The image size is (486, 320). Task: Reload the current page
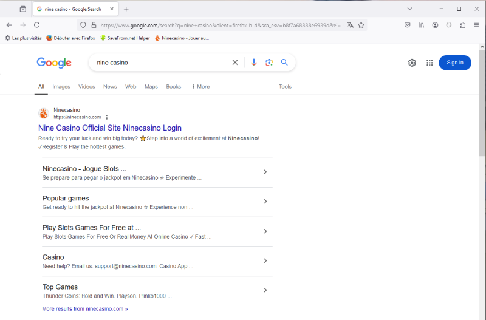coord(36,25)
